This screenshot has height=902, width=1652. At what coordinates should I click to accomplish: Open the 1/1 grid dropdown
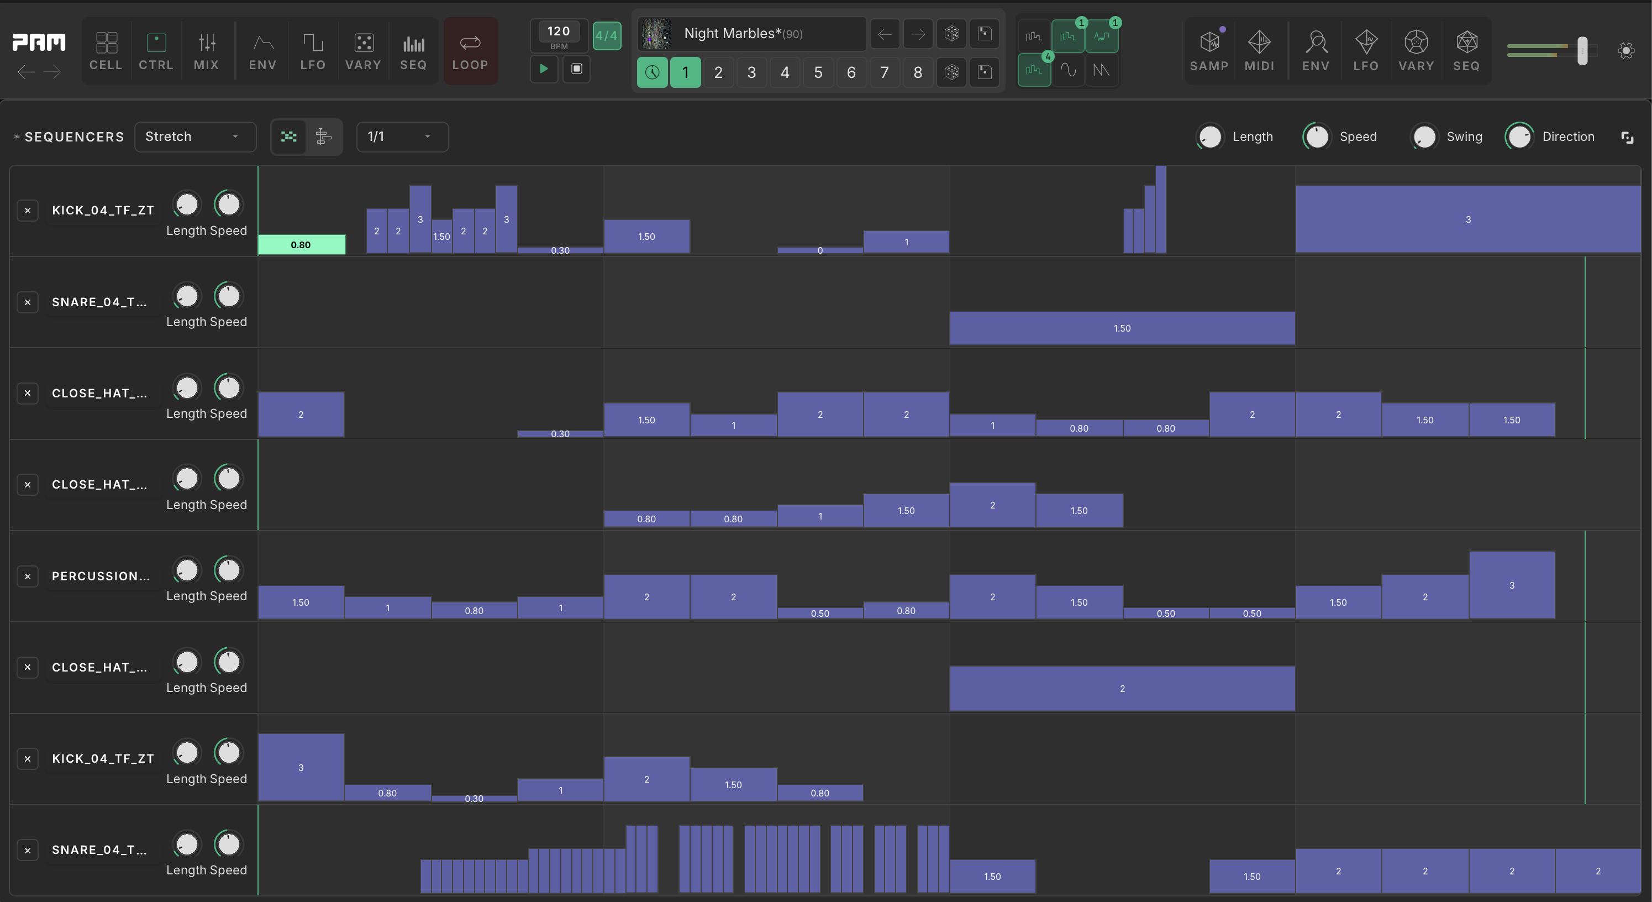[402, 137]
